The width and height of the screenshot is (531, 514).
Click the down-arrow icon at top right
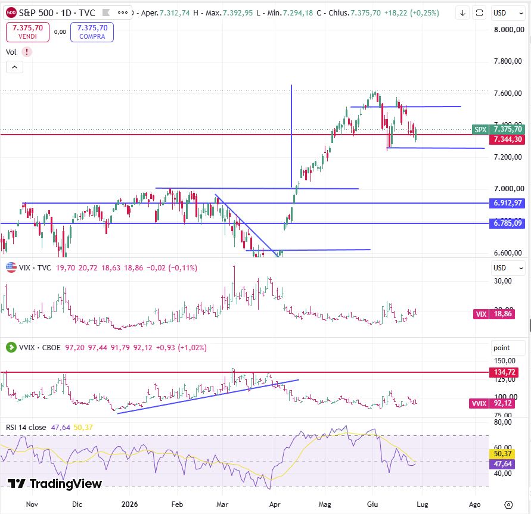coord(462,13)
